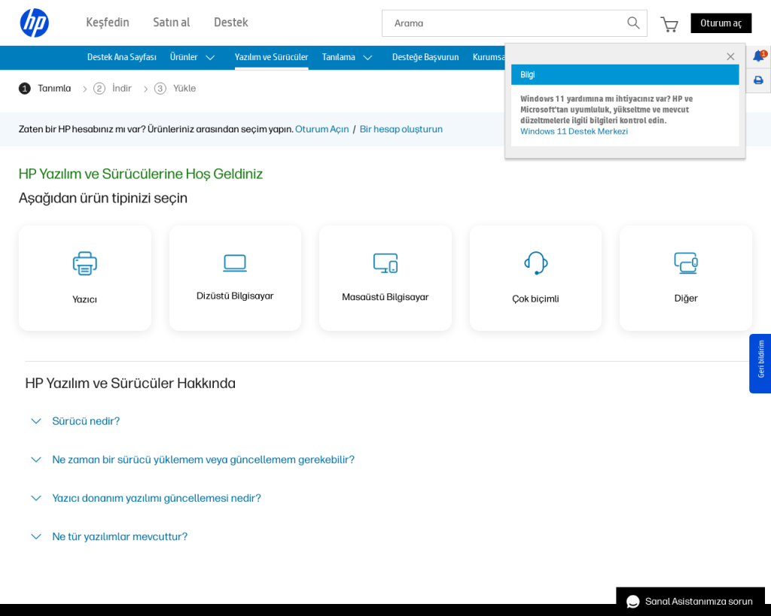The height and width of the screenshot is (616, 771).
Task: Expand the Ürünler menu chevron
Action: 211,57
